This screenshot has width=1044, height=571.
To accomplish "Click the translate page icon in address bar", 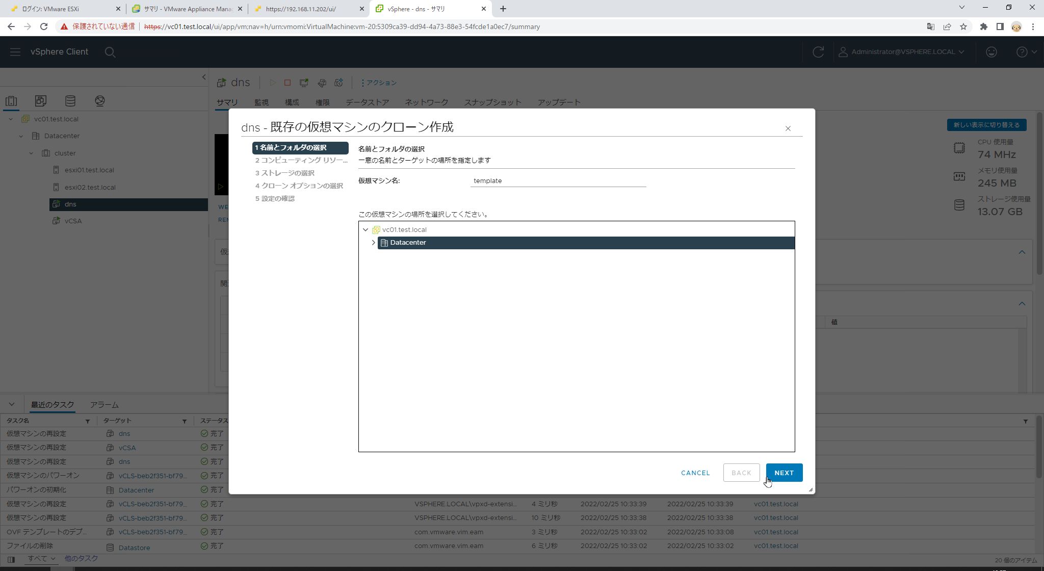I will 930,27.
